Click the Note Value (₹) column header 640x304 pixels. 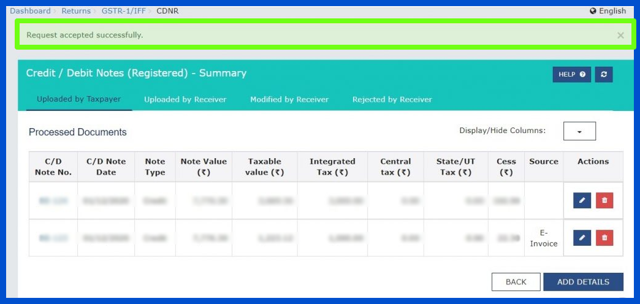pyautogui.click(x=204, y=167)
